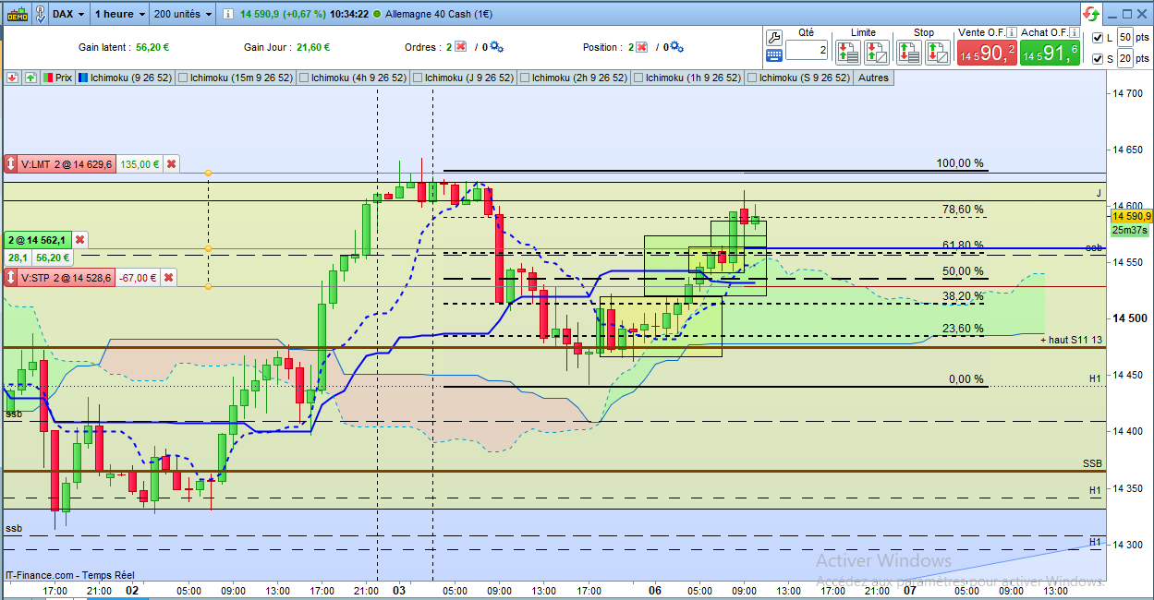
Task: Click the Achat O.F. info icon
Action: (x=1074, y=32)
